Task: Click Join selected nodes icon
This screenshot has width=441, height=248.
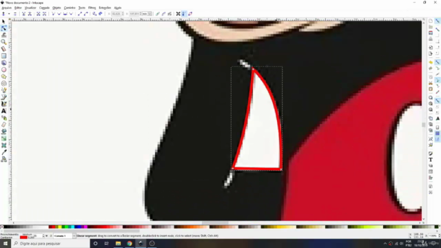Action: (23, 14)
